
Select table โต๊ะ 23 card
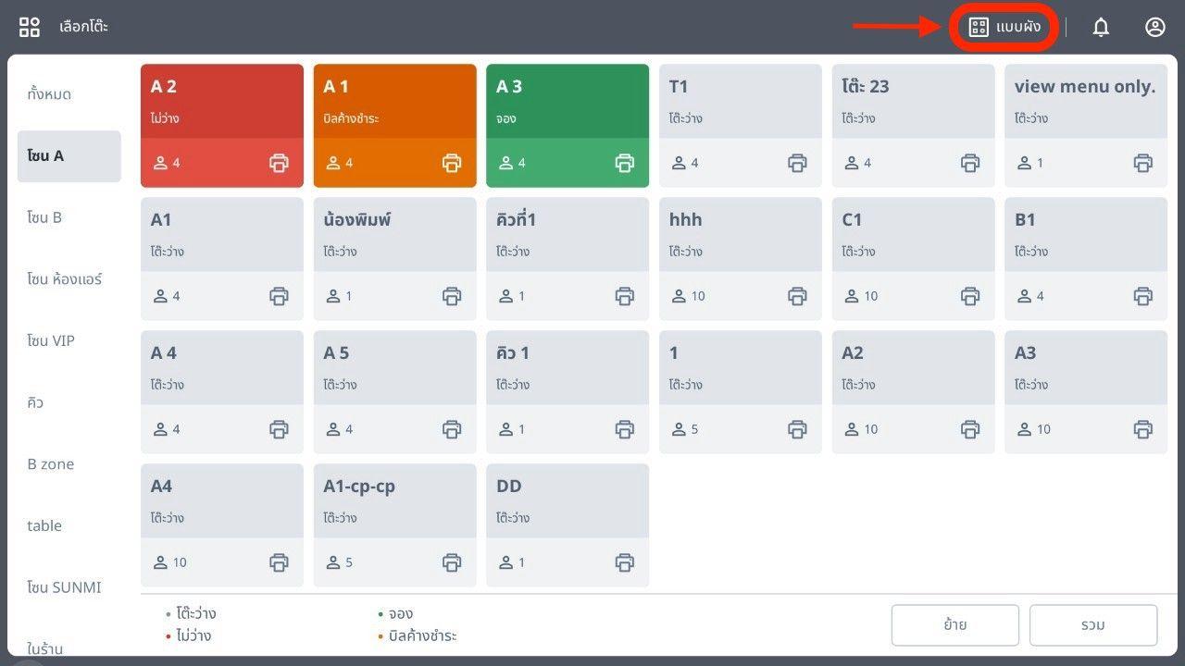tap(912, 104)
